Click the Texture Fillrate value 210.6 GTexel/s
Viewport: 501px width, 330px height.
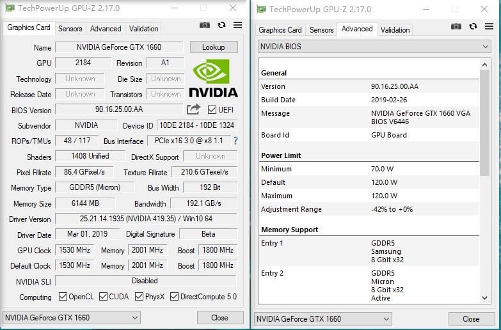(x=205, y=172)
